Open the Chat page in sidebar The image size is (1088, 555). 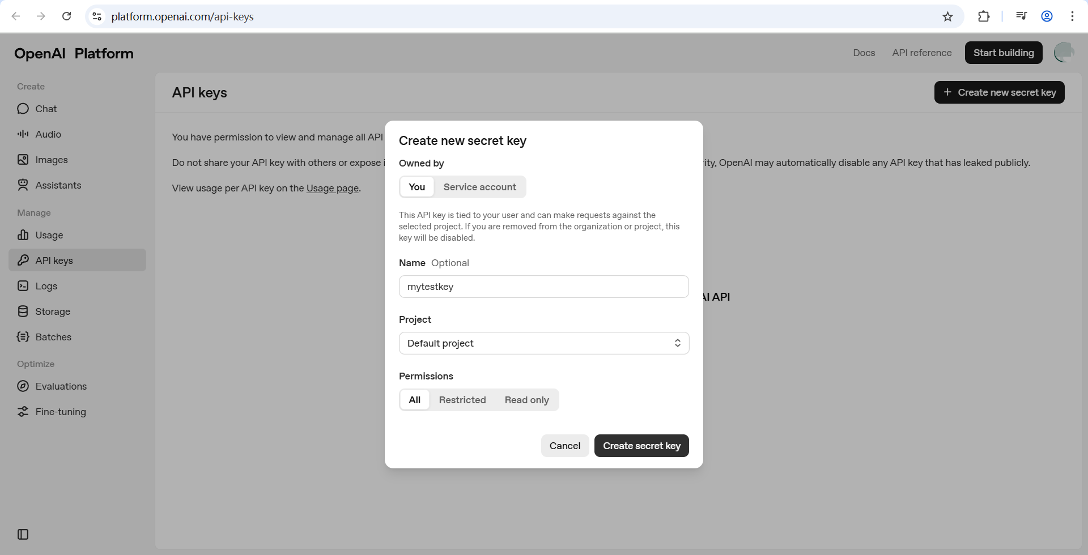[x=77, y=109]
